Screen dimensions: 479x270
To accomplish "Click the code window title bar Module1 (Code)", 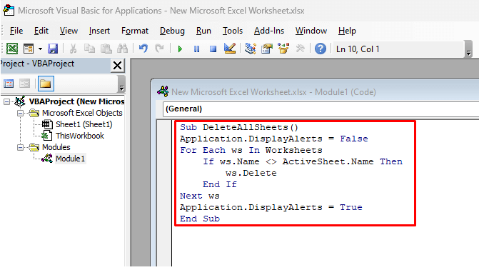I will (x=273, y=91).
